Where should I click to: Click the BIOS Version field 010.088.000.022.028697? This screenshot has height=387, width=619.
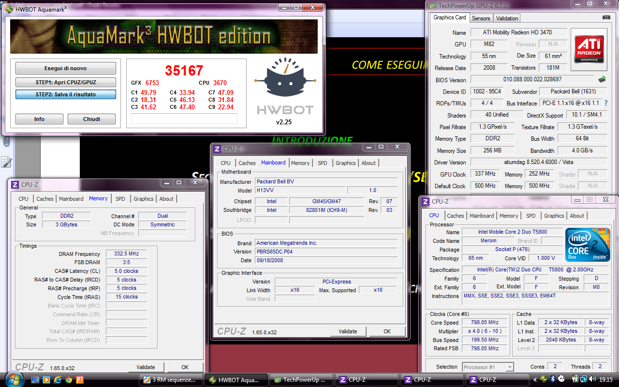tap(532, 79)
